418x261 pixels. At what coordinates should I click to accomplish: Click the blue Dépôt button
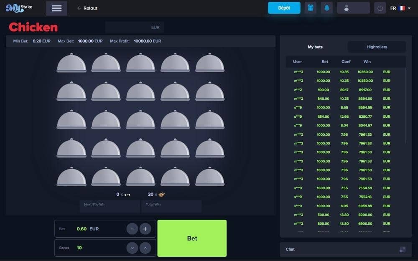pyautogui.click(x=284, y=8)
